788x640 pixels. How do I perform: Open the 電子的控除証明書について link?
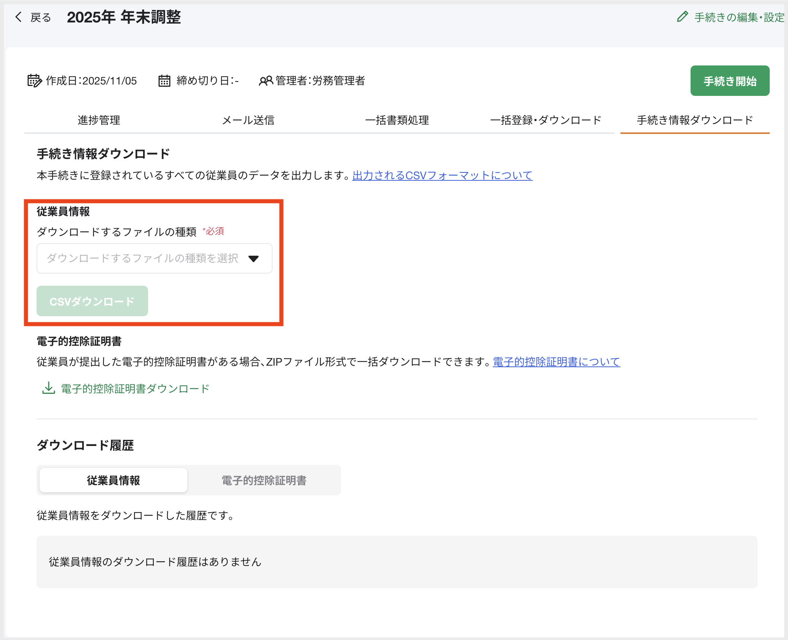point(556,362)
